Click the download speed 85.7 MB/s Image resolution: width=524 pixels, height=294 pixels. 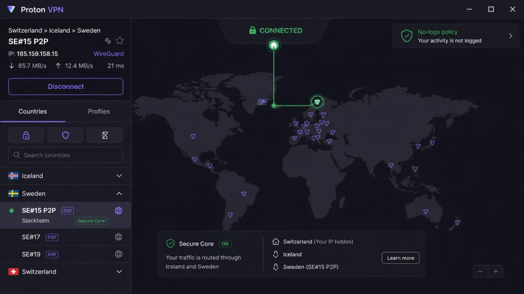pyautogui.click(x=32, y=66)
